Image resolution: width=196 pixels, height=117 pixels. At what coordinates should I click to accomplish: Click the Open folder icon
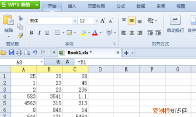[4, 52]
